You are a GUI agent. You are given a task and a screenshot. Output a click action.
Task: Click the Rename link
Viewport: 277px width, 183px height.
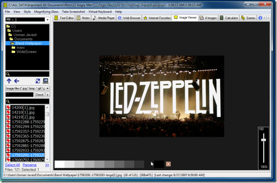[29, 165]
